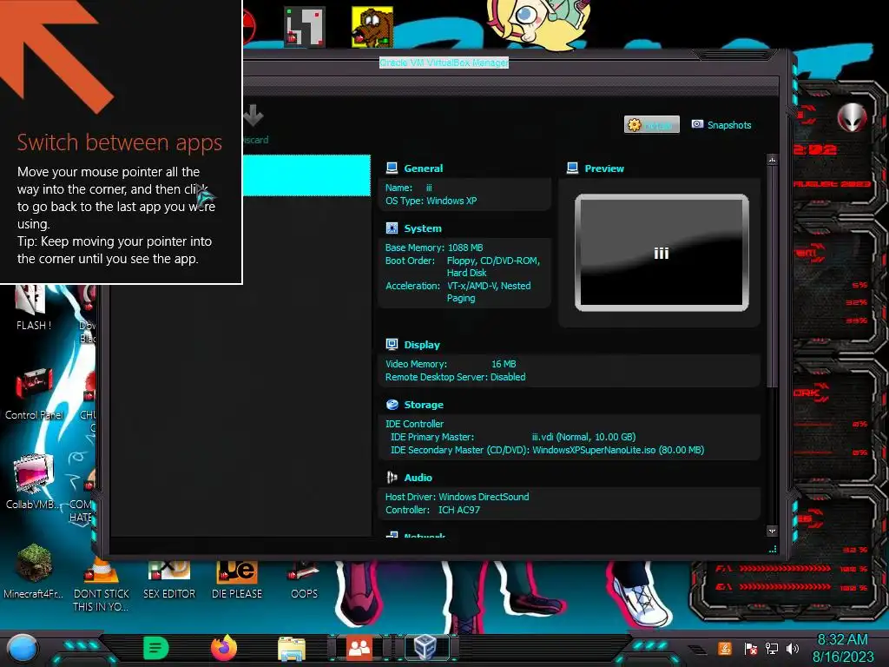
Task: Click the Preview monitor icon
Action: [573, 168]
